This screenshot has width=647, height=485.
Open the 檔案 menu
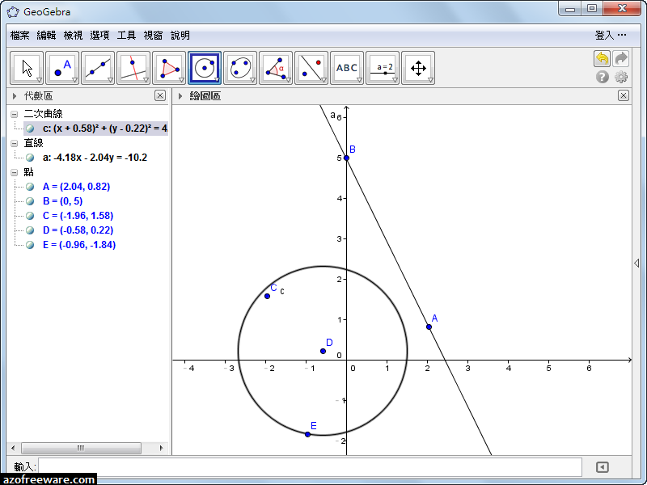click(x=20, y=36)
